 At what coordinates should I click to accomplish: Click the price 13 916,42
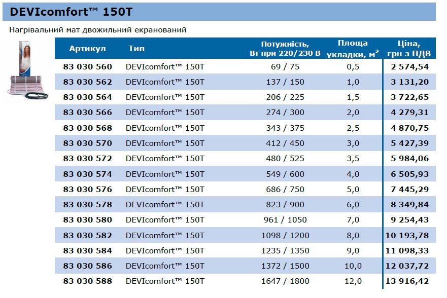click(407, 281)
